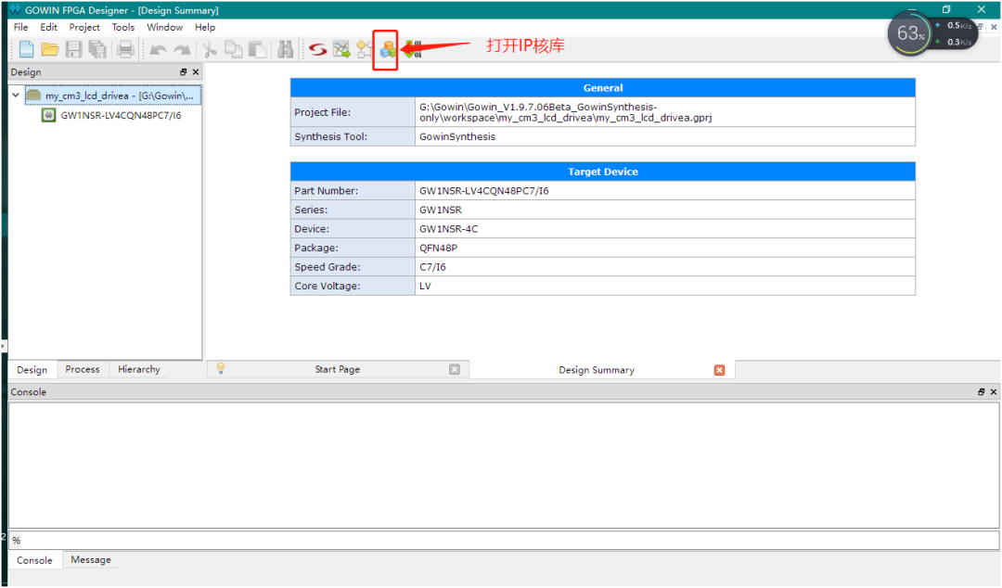
Task: Open the chart-with-arrow analysis tool icon
Action: pos(341,49)
